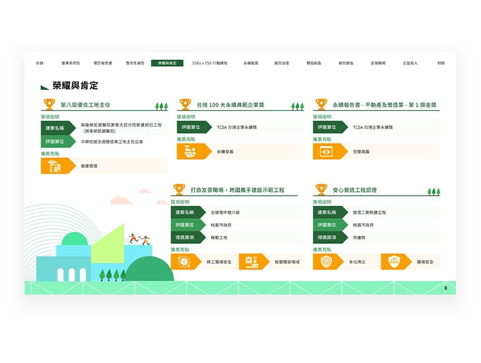This screenshot has height=363, width=481.
Task: Click the crane icon for 營建管理
Action: [x=54, y=166]
